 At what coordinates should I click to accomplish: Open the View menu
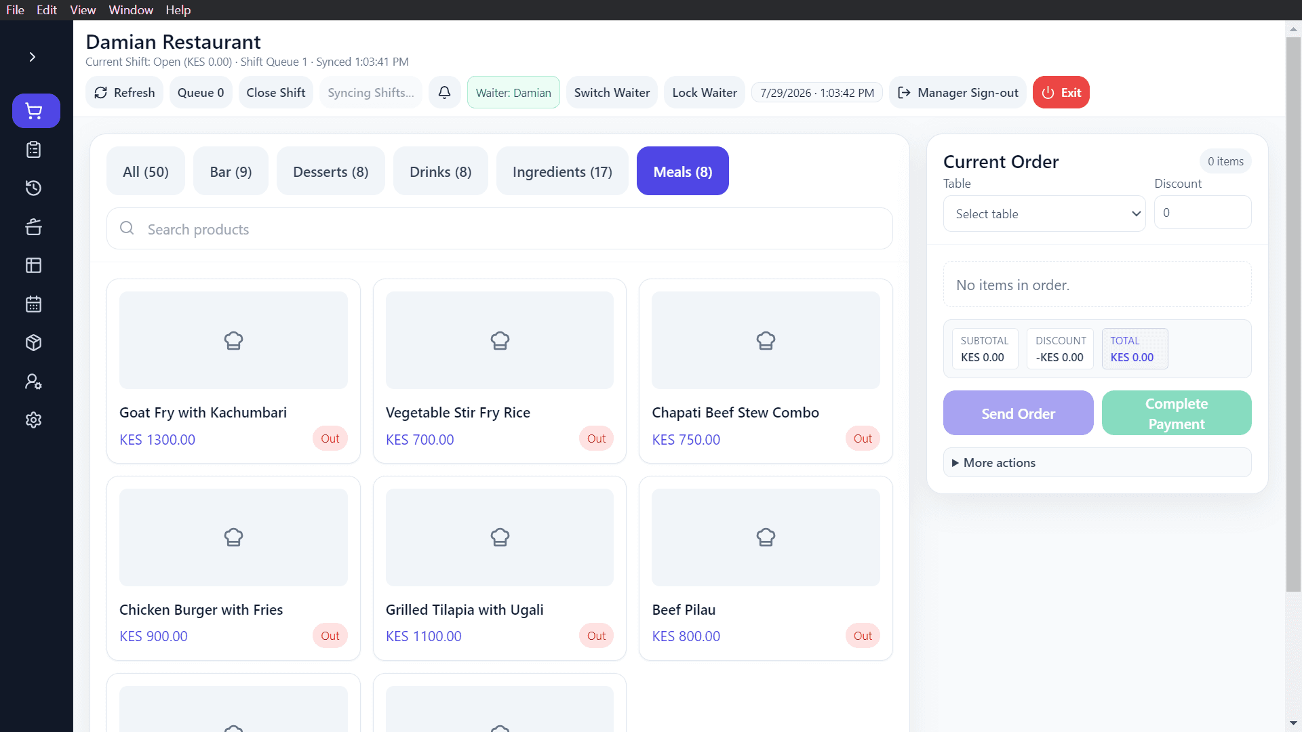(x=83, y=10)
